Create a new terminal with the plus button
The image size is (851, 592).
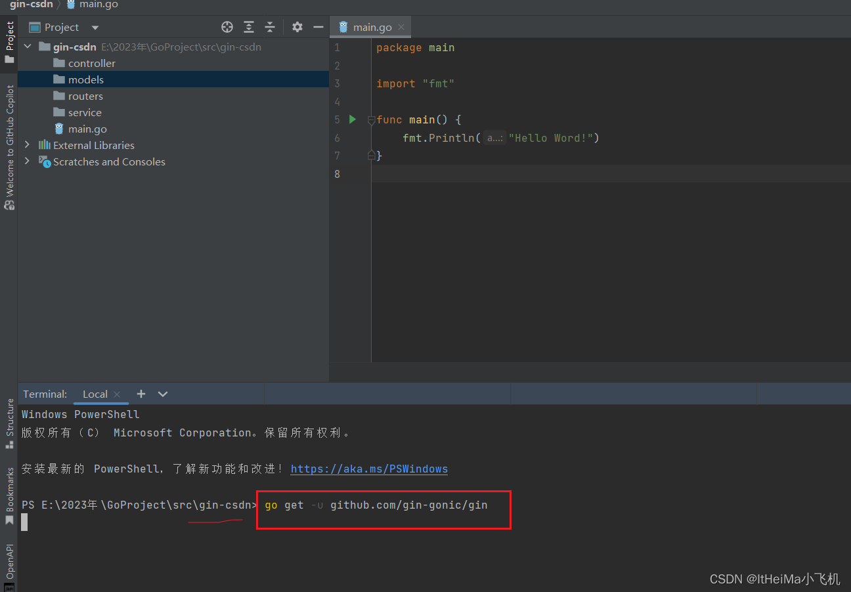[141, 394]
